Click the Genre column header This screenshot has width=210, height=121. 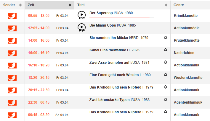[178, 5]
